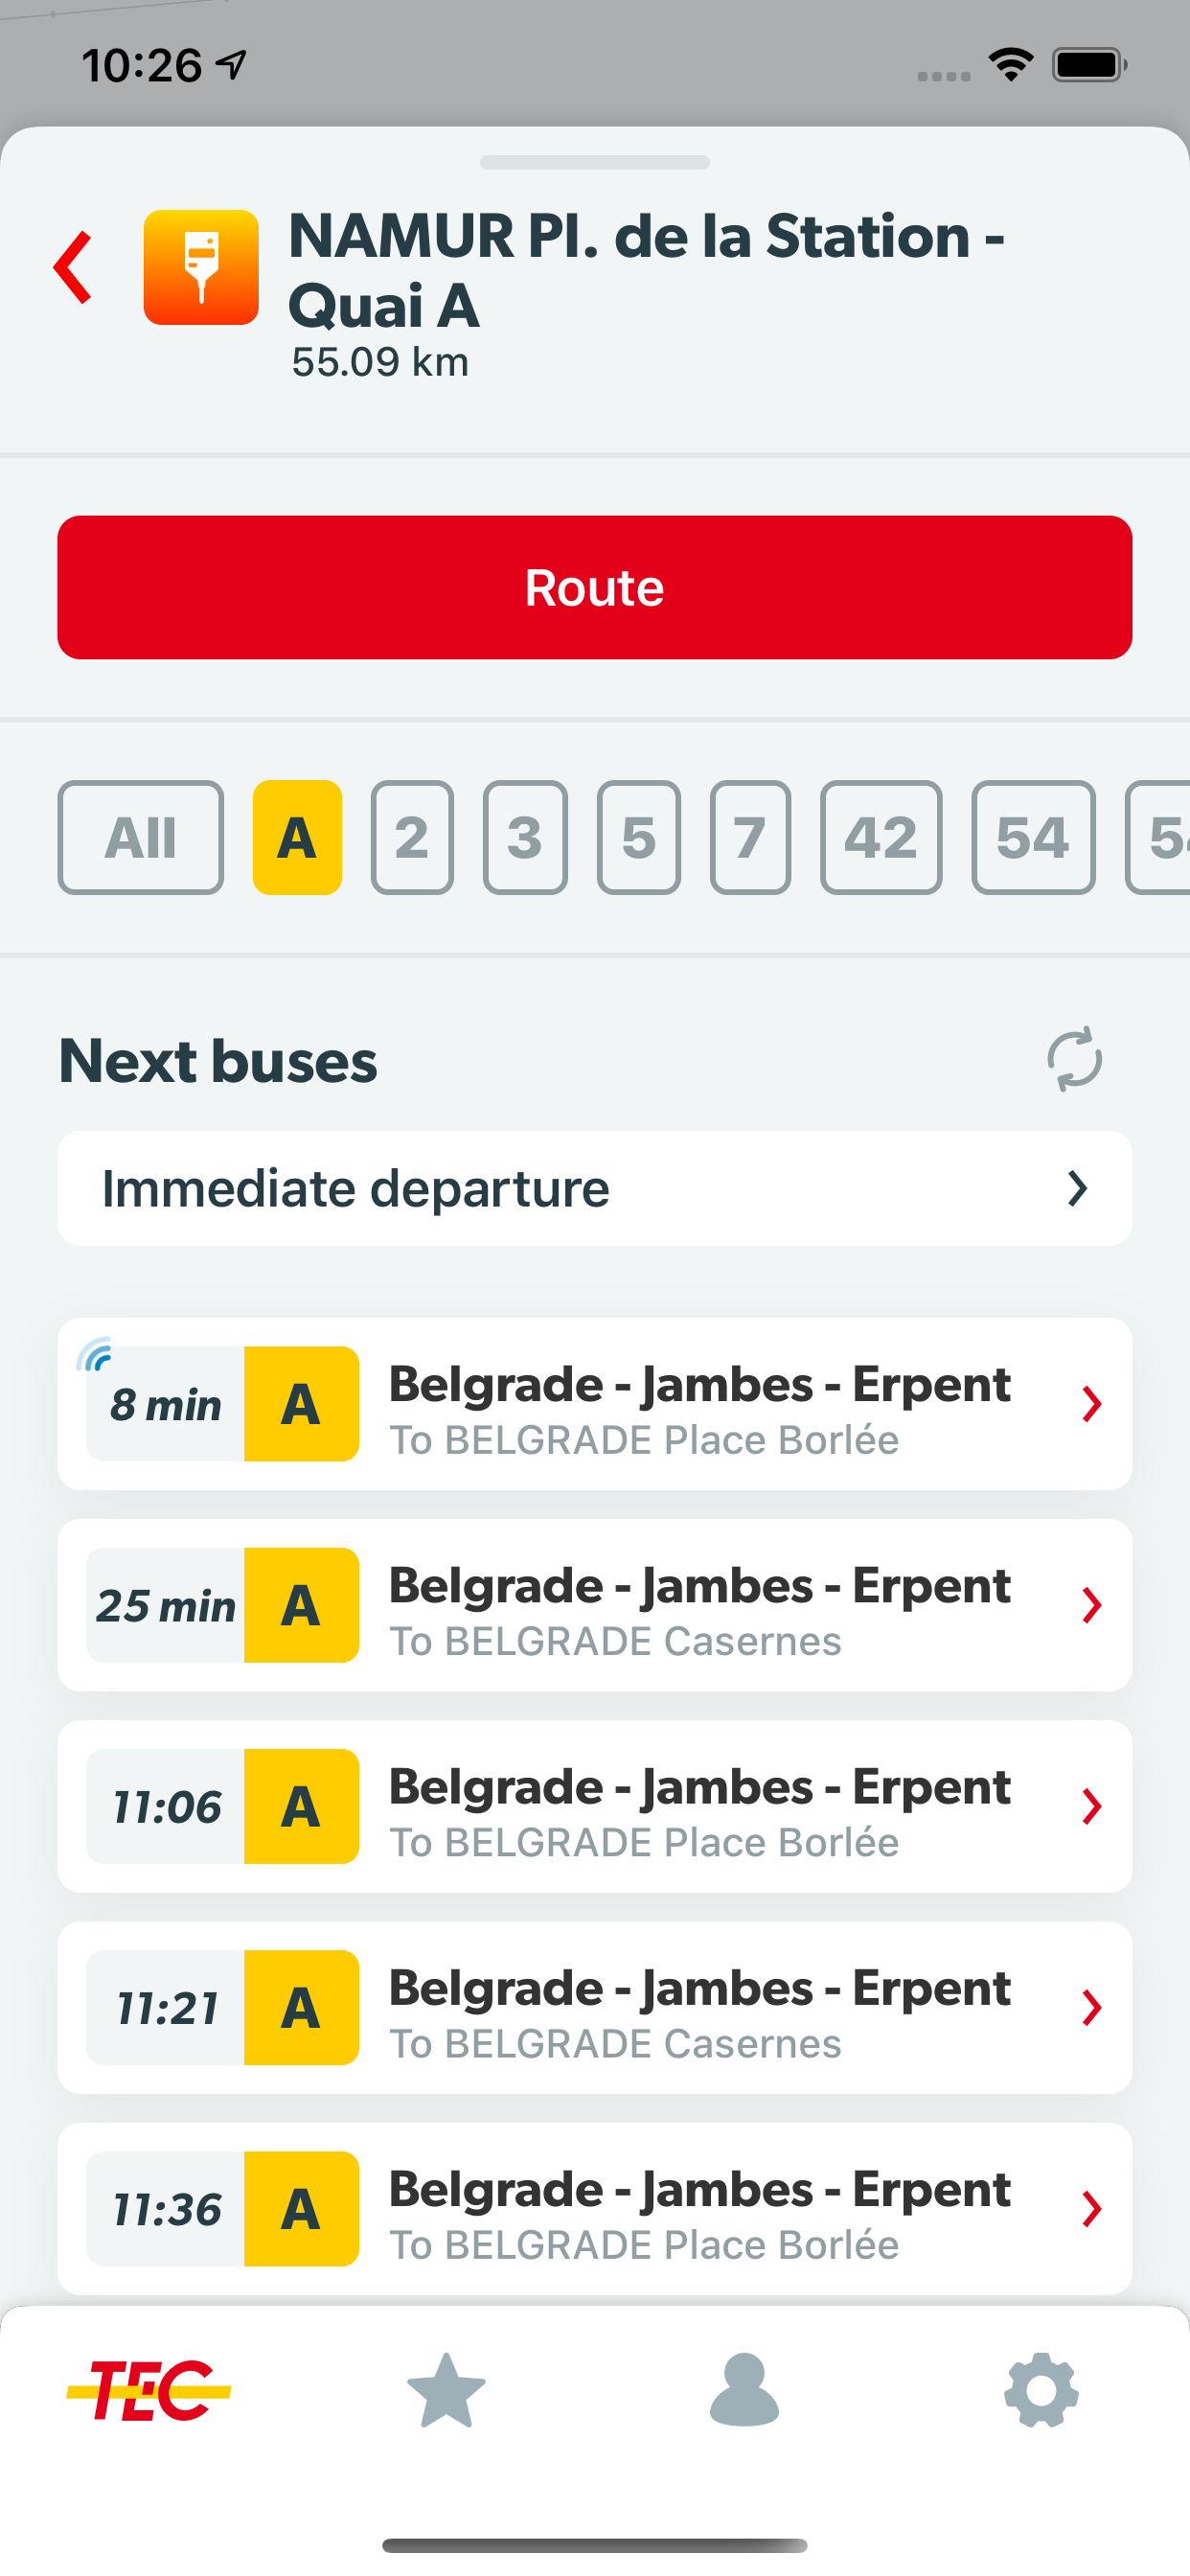This screenshot has width=1190, height=2576.
Task: Select the All lines filter
Action: pyautogui.click(x=141, y=837)
